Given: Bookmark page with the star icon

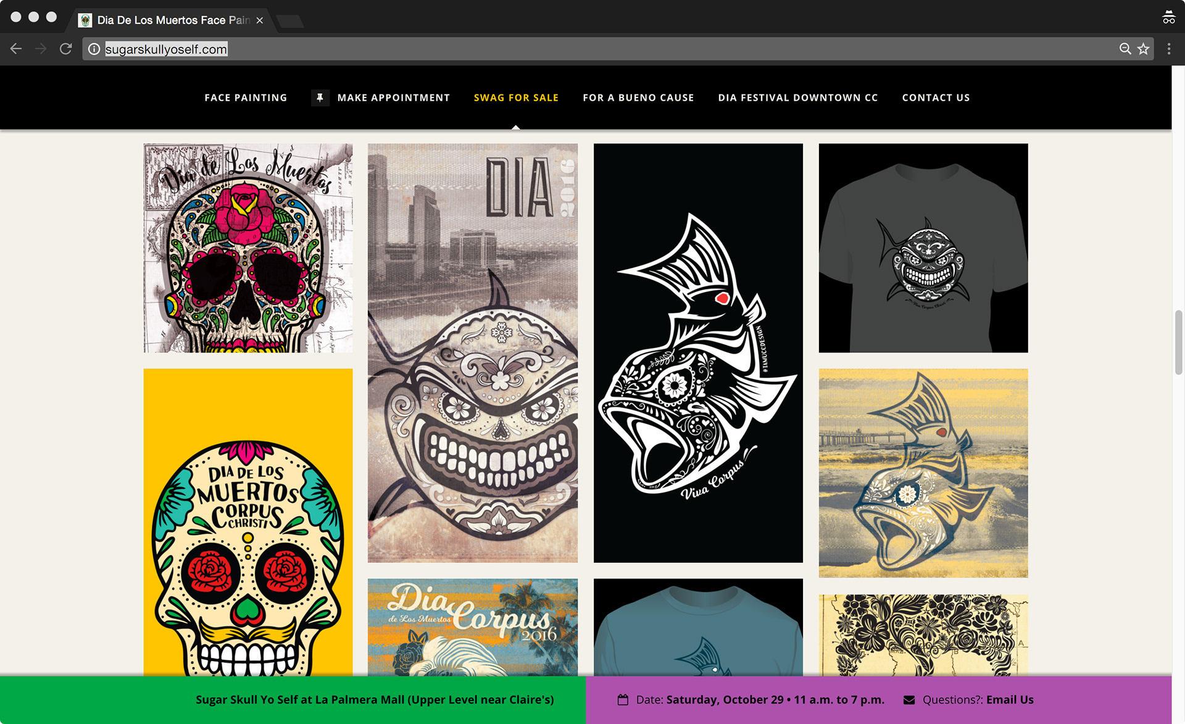Looking at the screenshot, I should click(x=1144, y=49).
